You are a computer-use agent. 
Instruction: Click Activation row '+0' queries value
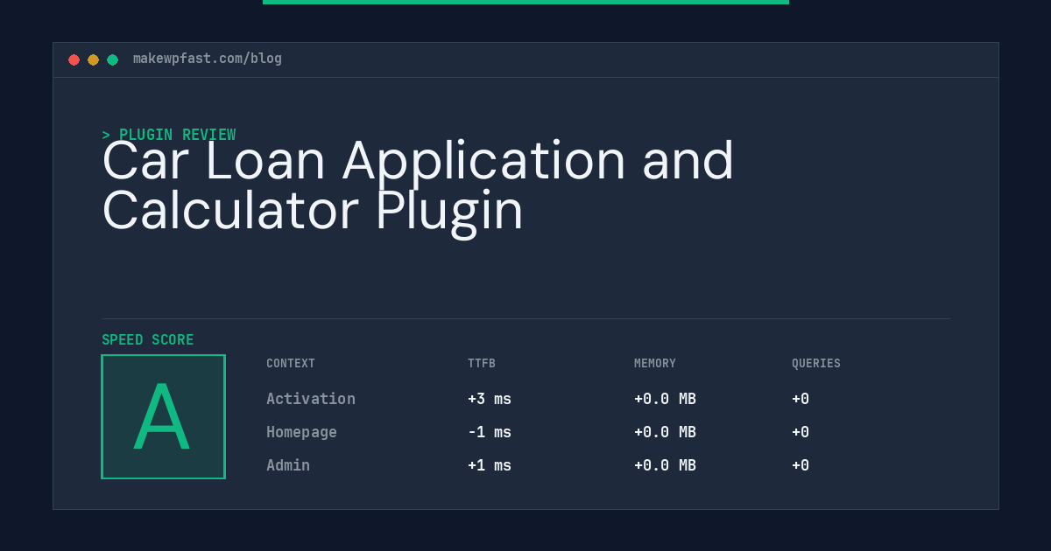[x=801, y=399]
